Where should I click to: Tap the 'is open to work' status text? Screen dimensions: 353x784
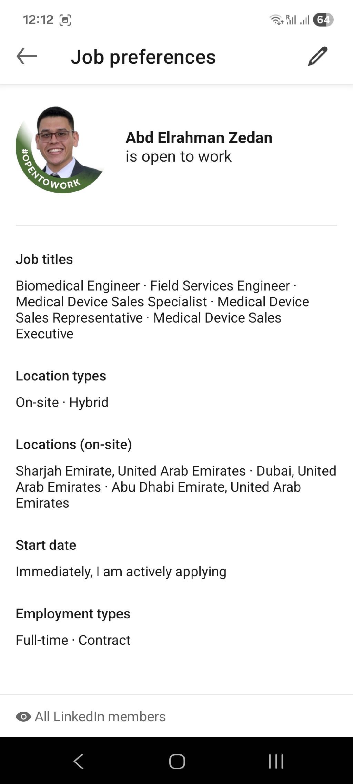(x=178, y=156)
